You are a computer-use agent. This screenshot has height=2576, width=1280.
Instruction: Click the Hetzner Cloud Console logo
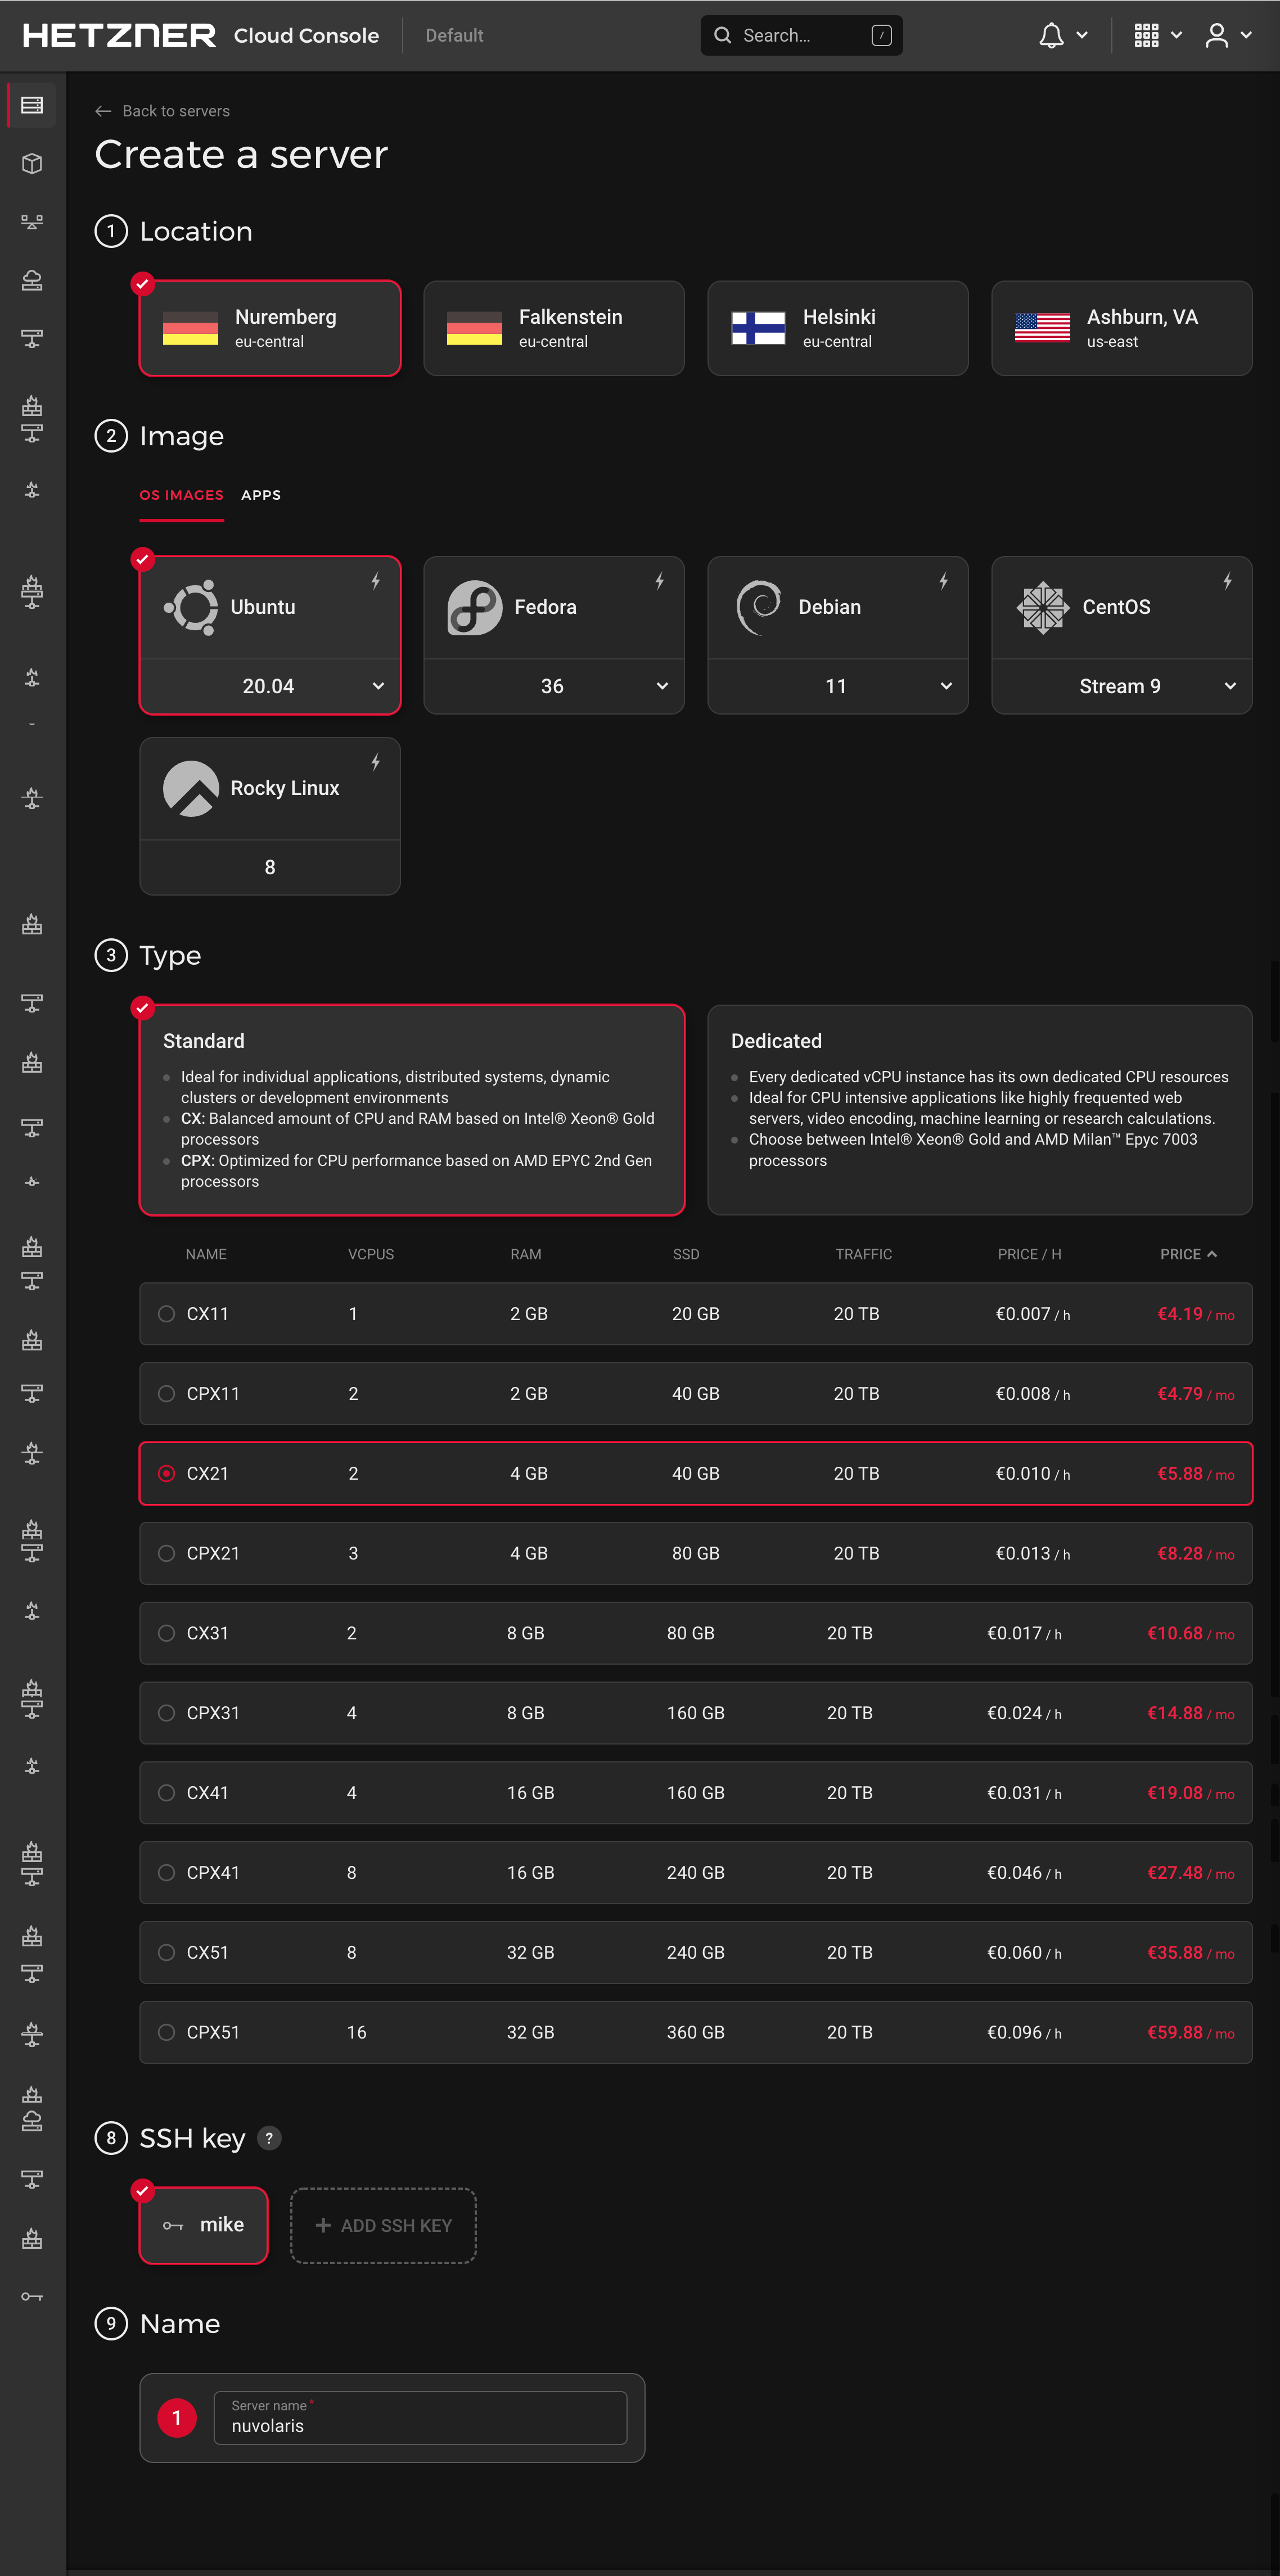[x=201, y=36]
